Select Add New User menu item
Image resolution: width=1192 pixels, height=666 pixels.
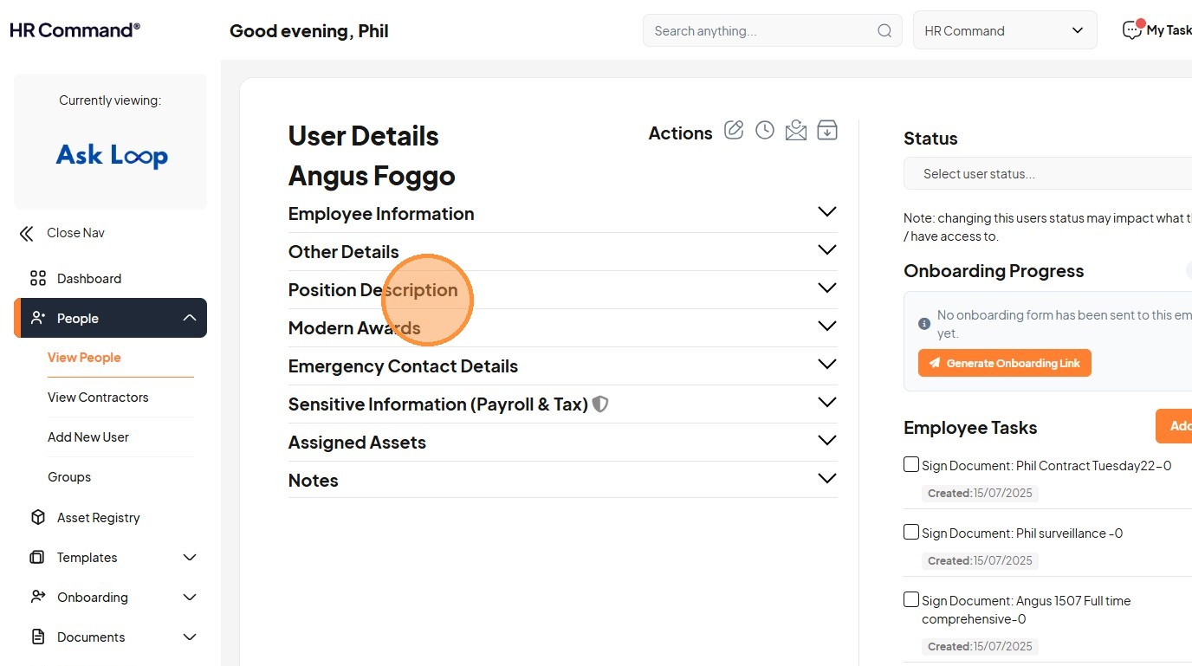[x=88, y=437]
